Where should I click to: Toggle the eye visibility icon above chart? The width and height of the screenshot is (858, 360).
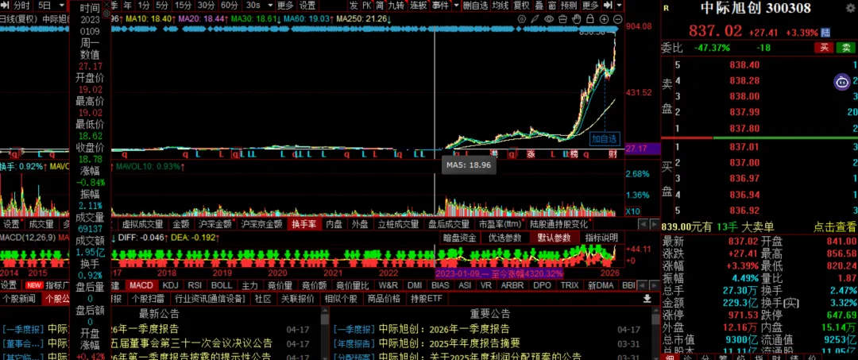click(x=550, y=18)
